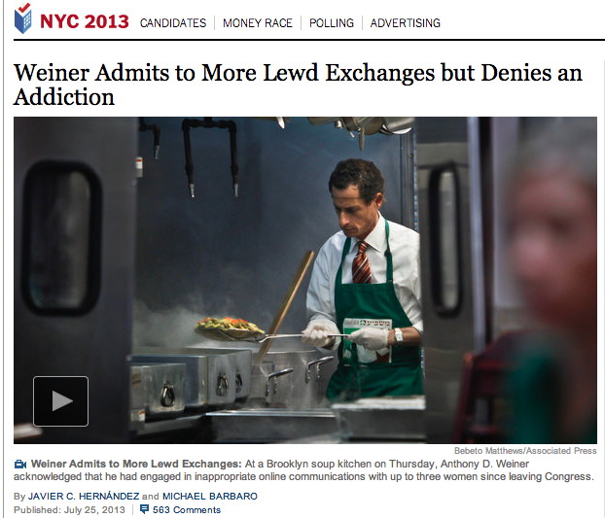This screenshot has width=605, height=518.
Task: Click the ballot box logo icon
Action: pyautogui.click(x=23, y=18)
